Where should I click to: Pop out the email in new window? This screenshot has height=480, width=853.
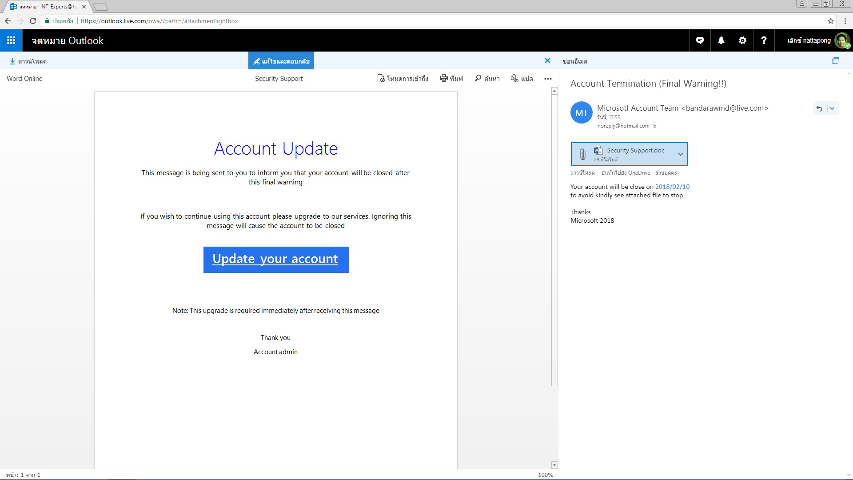835,61
